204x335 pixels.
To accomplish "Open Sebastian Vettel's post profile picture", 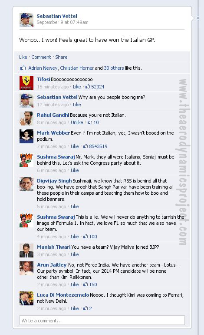I will coord(26,20).
